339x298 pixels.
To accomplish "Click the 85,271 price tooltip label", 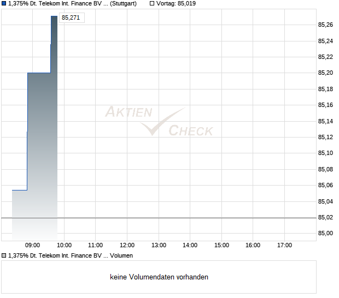I will tap(72, 17).
